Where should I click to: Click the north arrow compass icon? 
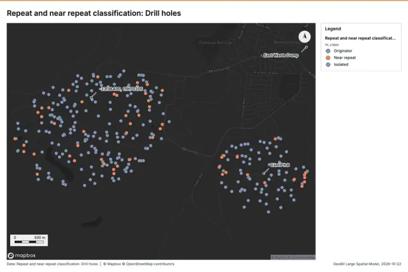304,36
